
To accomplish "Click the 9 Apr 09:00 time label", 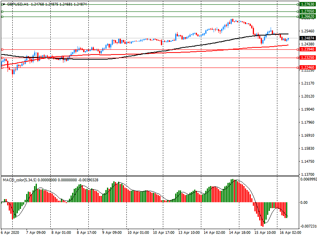I will tap(112, 233).
